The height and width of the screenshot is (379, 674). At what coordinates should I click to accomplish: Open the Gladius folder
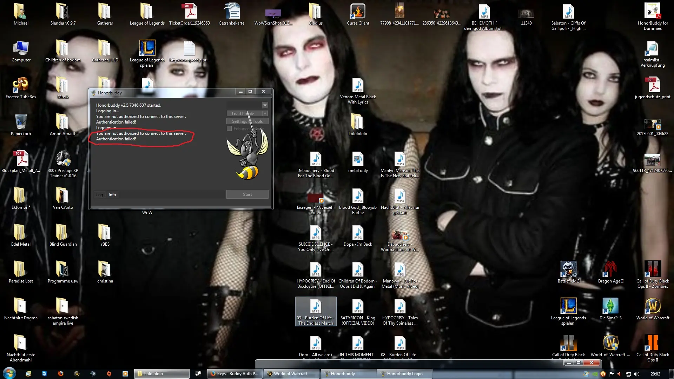tap(316, 14)
